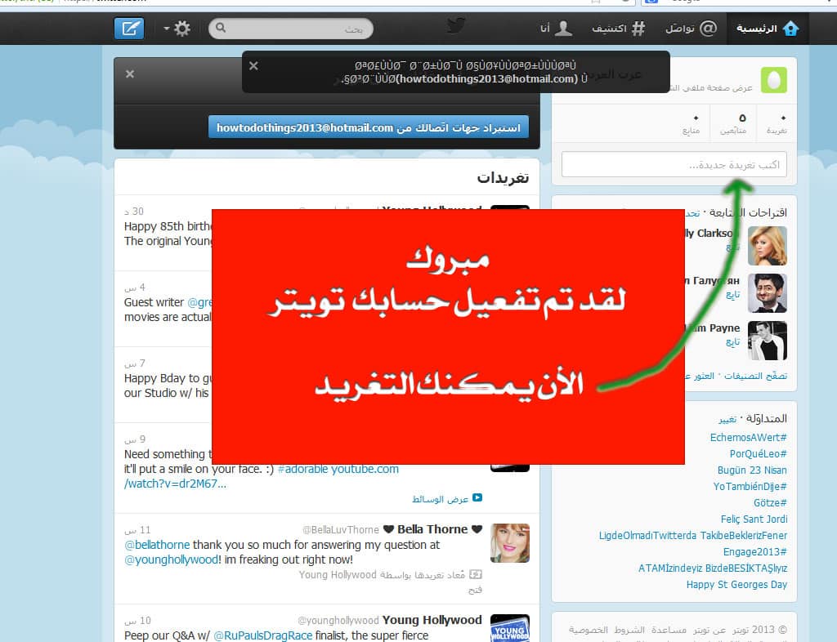Follow the Liam Payne account

732,341
